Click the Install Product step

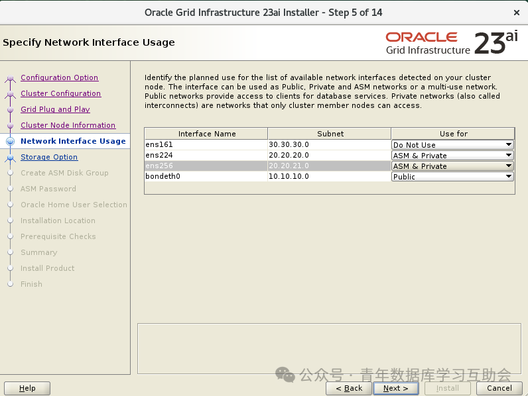coord(48,268)
